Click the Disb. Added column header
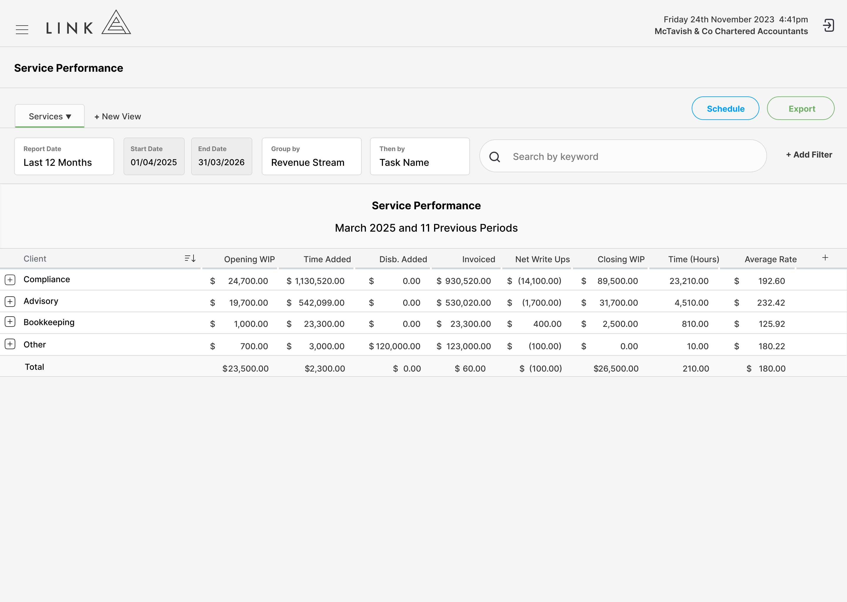 403,259
